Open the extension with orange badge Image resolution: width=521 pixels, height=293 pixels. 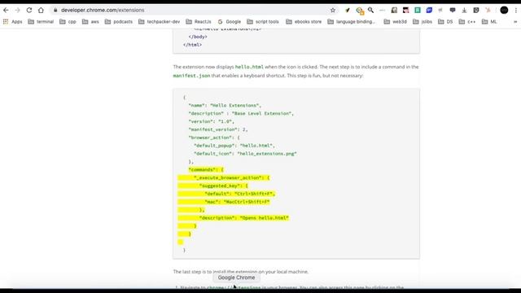pos(360,11)
